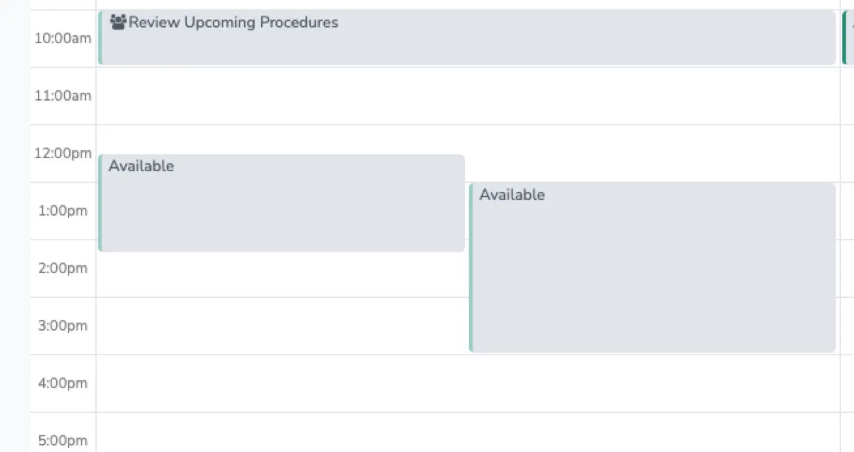This screenshot has width=854, height=452.
Task: Click the 3:00pm time label
Action: point(62,325)
